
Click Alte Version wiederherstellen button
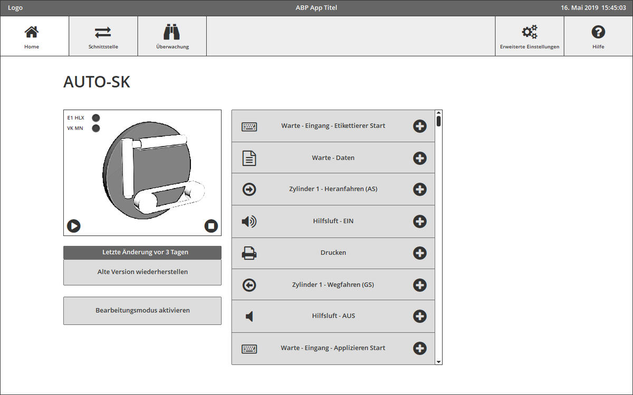click(x=142, y=272)
